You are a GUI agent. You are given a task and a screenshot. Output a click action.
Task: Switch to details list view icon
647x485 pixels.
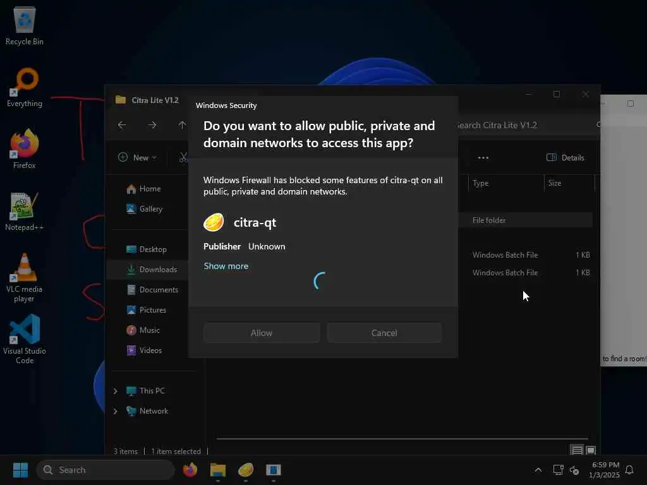577,450
